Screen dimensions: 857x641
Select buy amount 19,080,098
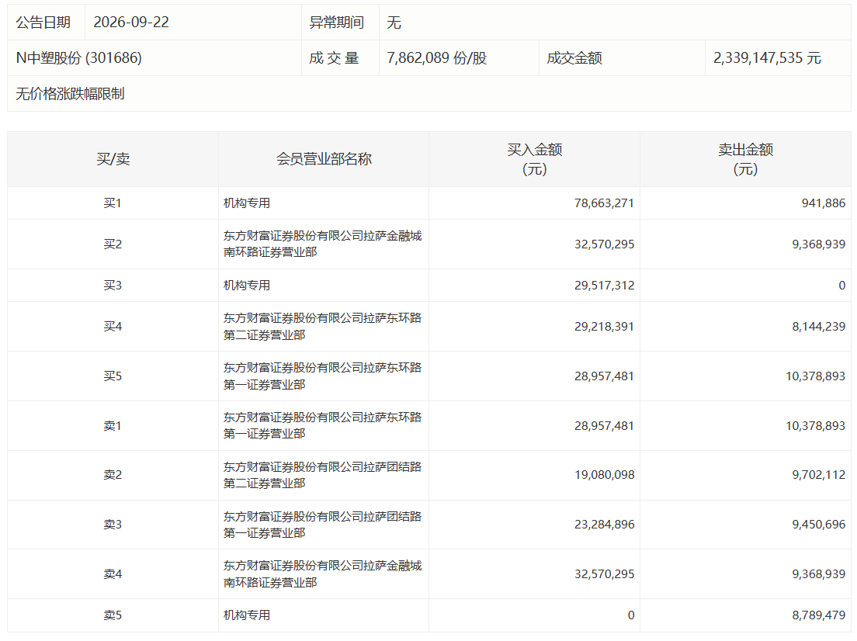(x=604, y=475)
